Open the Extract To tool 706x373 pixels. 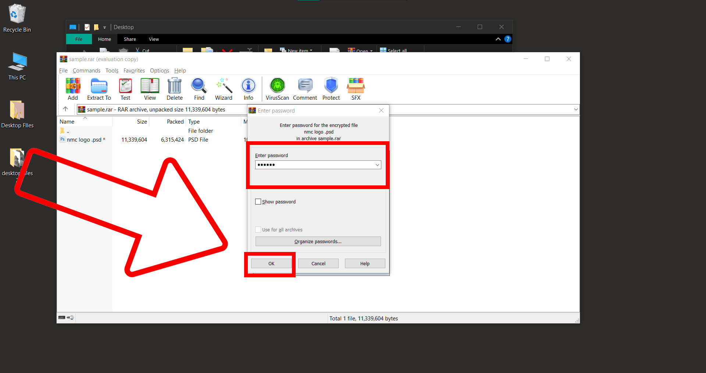pos(99,88)
